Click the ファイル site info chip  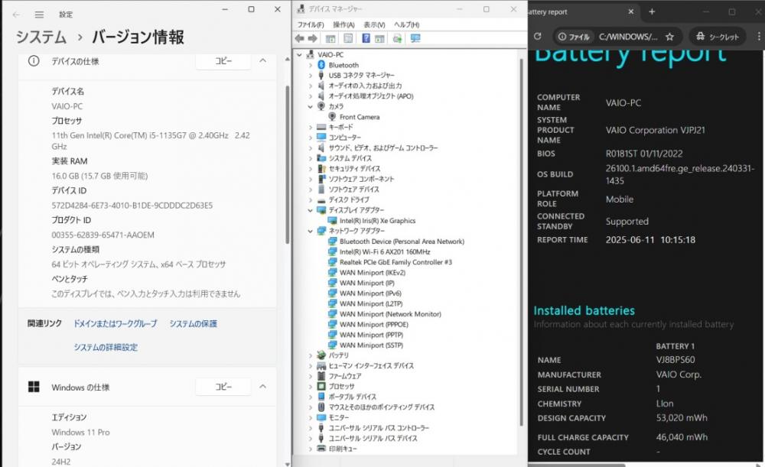[x=575, y=37]
